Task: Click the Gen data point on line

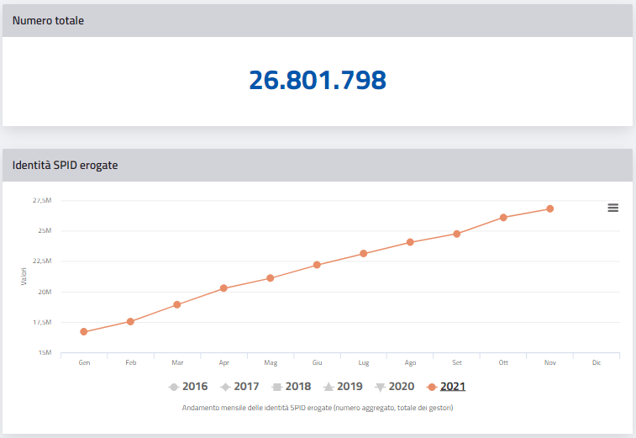Action: pos(84,332)
